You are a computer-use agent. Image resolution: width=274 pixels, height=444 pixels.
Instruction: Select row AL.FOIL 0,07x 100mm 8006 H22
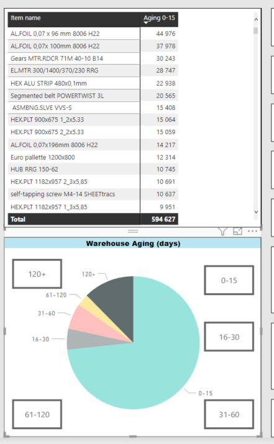click(x=93, y=46)
